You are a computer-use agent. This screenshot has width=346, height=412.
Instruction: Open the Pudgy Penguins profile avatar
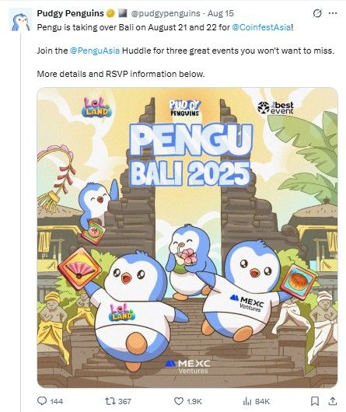(x=20, y=19)
